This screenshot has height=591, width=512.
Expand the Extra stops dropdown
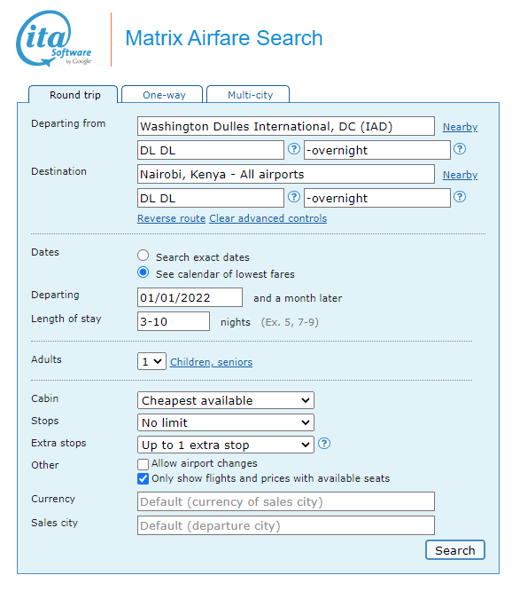coord(226,445)
